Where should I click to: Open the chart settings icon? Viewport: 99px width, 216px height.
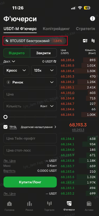pyautogui.click(x=85, y=41)
